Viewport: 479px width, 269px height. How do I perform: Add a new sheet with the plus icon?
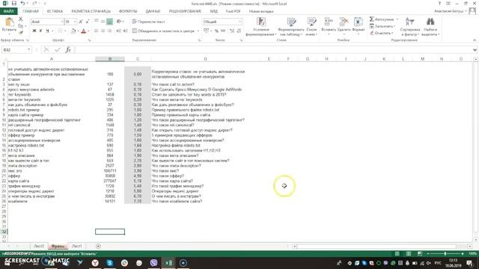coord(98,246)
